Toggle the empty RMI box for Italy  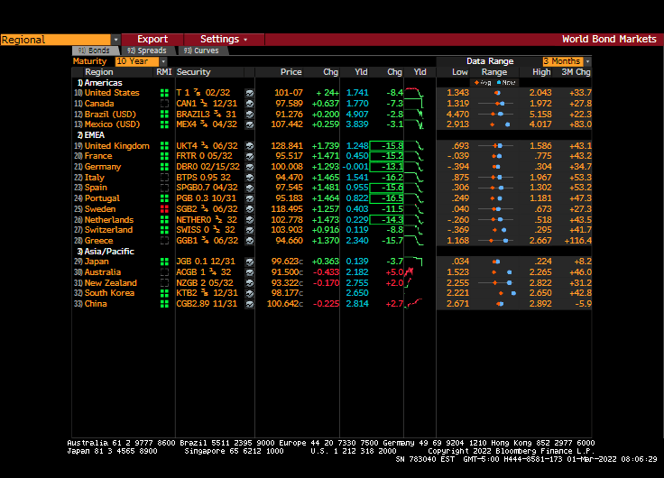[x=164, y=178]
